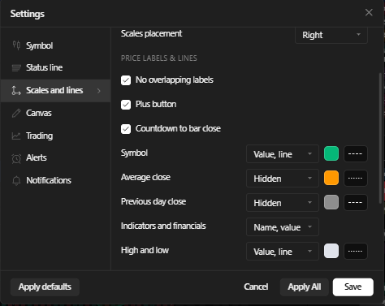385x306 pixels.
Task: Open Average close line style picker
Action: (x=356, y=178)
